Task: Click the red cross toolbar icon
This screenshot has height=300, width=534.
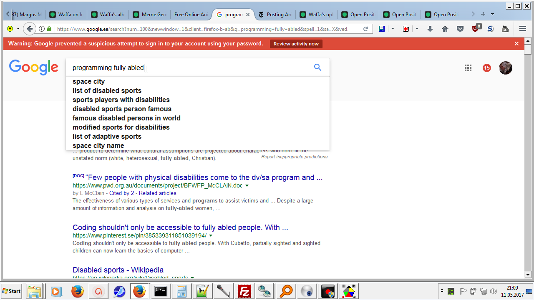Action: pos(406,29)
